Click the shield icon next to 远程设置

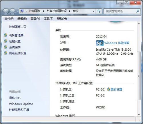5,41
